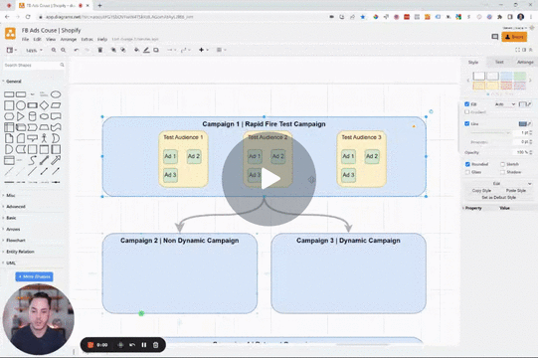Enable the Shadow checkbox

pos(502,172)
